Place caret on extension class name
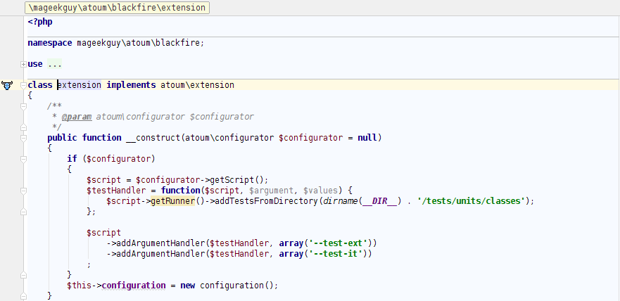This screenshot has width=620, height=301. point(80,85)
